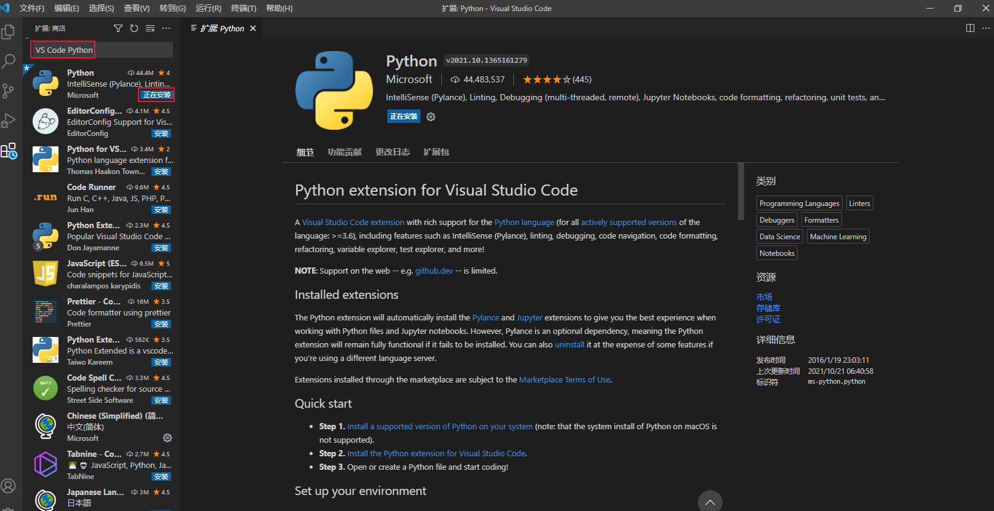Click 正在安装 button in details header
This screenshot has height=511, width=994.
coord(404,116)
